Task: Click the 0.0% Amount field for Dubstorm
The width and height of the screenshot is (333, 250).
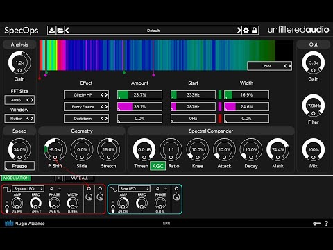Action: [x=139, y=119]
